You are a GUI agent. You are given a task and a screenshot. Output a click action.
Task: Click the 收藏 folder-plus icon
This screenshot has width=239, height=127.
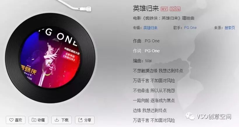(x=34, y=120)
